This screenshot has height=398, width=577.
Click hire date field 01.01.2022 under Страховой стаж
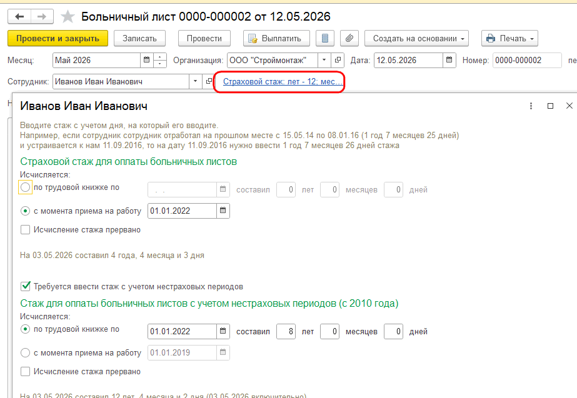182,211
